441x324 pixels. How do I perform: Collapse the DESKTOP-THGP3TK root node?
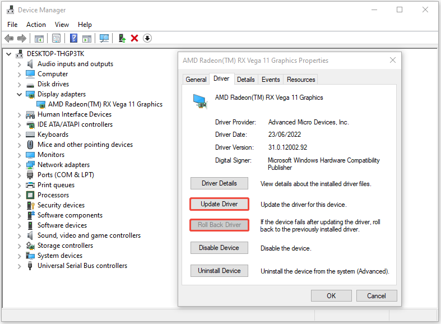pos(8,54)
